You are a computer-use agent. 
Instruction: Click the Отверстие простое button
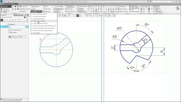tap(157, 7)
